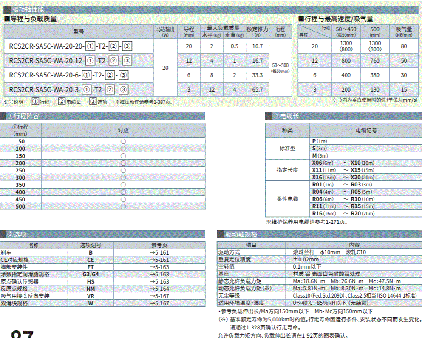The width and height of the screenshot is (422, 338).
Task: Click the circle mark for stroke 350
Action: (123, 185)
